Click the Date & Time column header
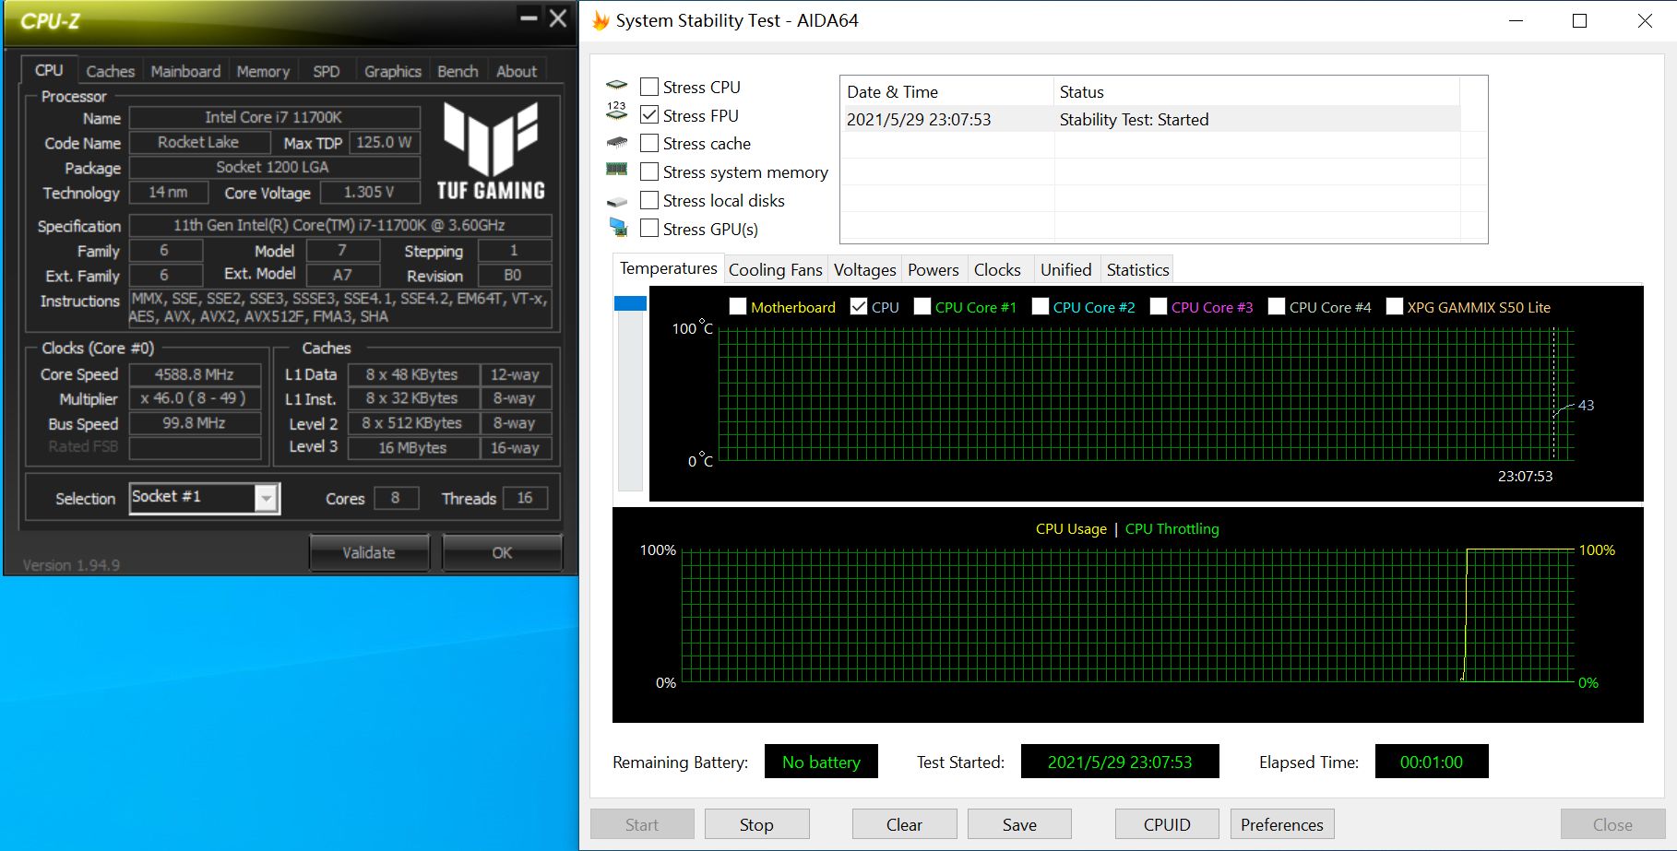This screenshot has width=1677, height=851. (x=946, y=91)
